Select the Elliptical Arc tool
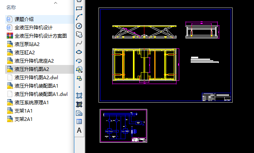The width and height of the screenshot is (254, 153). pos(79,61)
